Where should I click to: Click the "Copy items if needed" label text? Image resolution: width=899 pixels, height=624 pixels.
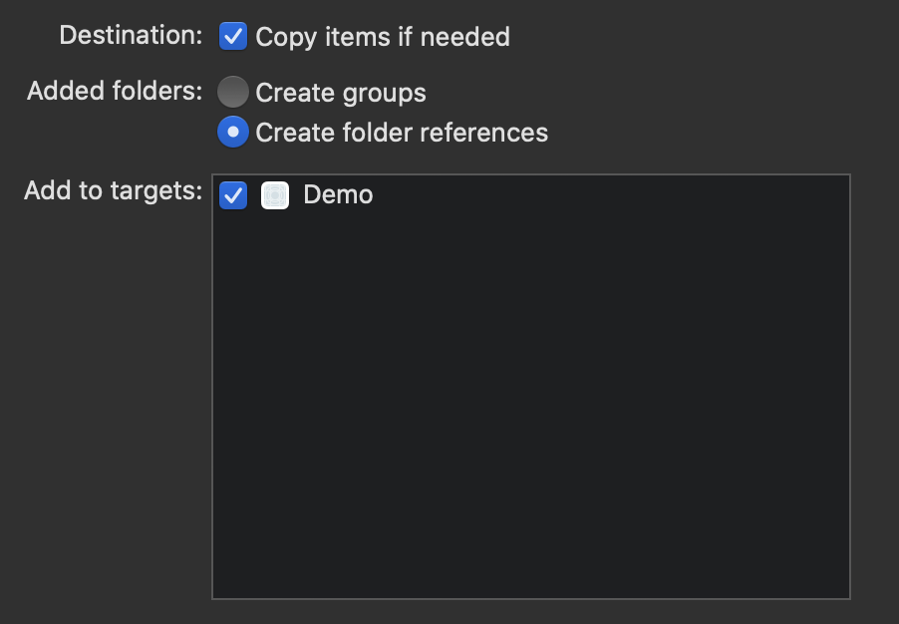(x=383, y=38)
